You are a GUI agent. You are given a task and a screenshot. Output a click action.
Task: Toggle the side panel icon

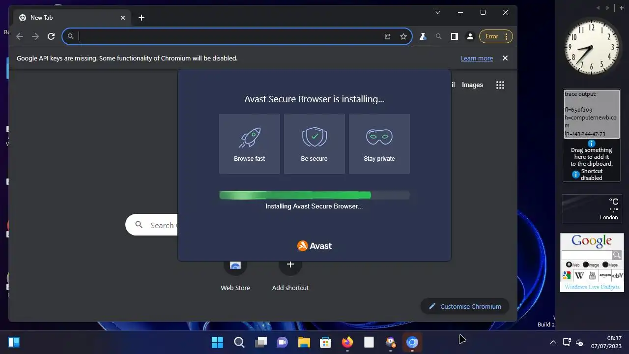[455, 36]
